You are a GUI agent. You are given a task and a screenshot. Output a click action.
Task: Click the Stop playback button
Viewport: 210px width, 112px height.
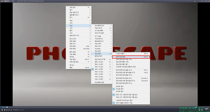(5, 110)
